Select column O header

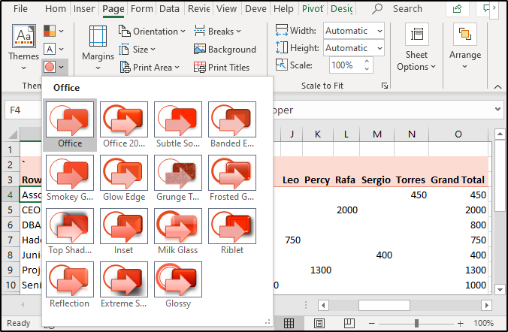pos(458,134)
